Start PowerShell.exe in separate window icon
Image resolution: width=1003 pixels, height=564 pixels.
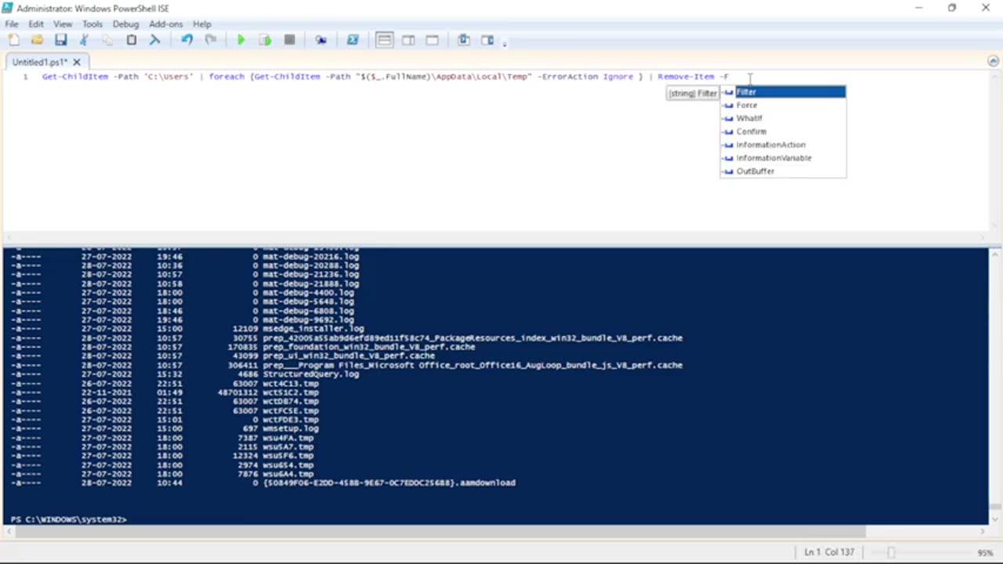coord(353,40)
